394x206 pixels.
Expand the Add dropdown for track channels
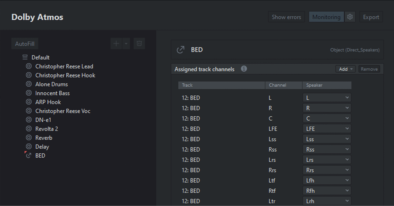(x=346, y=69)
